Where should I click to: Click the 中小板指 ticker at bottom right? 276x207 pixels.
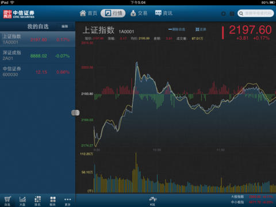click(x=252, y=202)
